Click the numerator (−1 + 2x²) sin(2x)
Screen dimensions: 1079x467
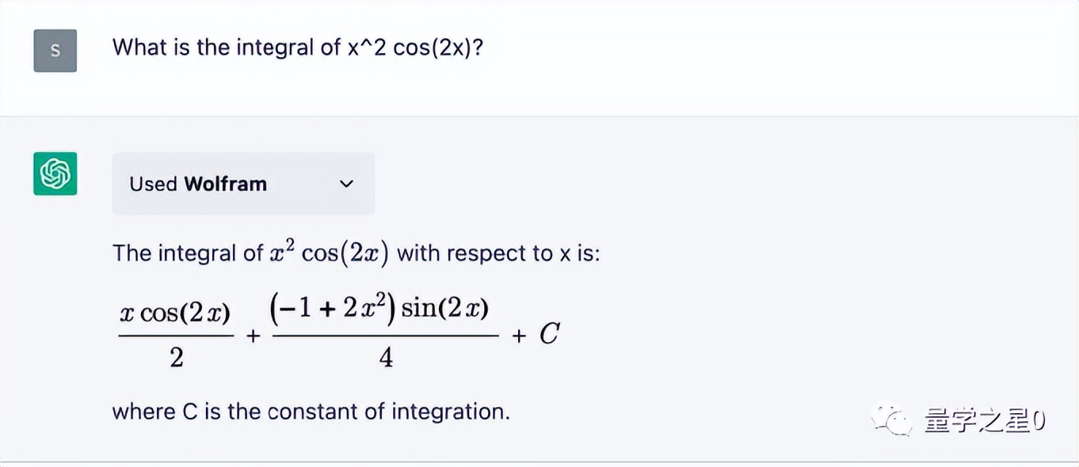point(379,309)
